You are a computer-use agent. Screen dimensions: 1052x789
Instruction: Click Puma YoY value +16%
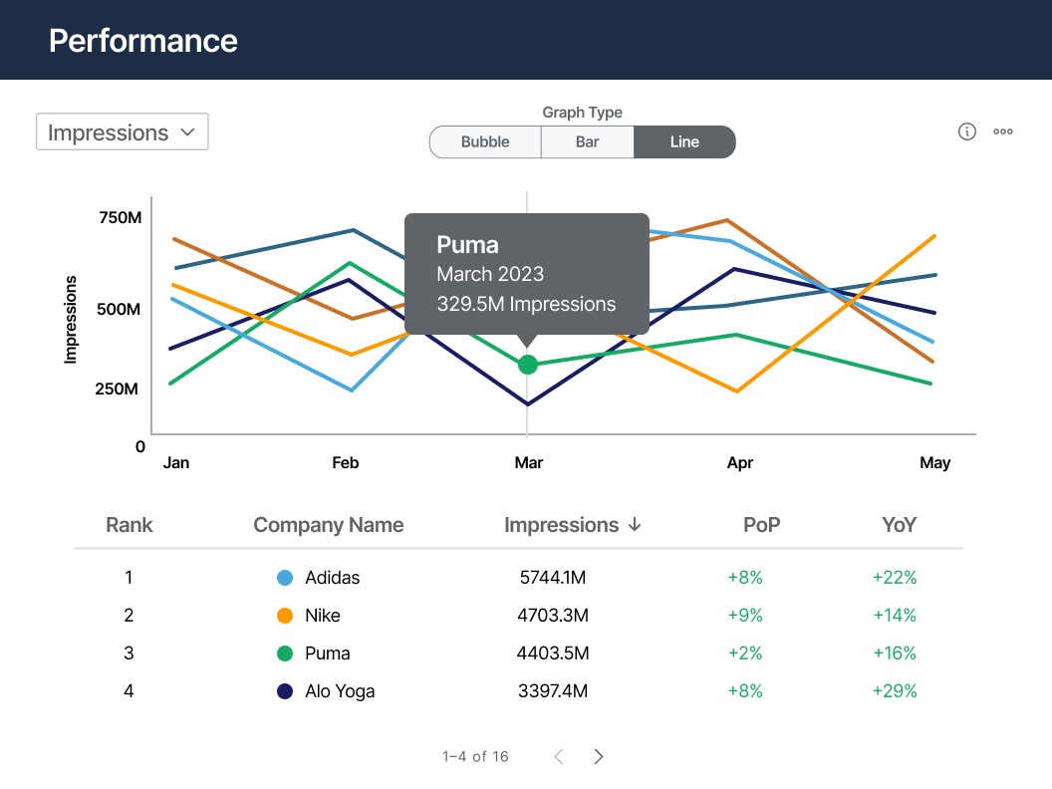895,654
